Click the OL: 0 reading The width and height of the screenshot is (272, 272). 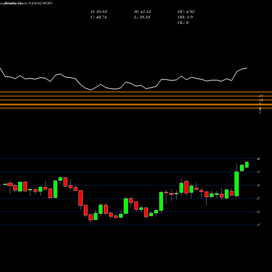pyautogui.click(x=183, y=23)
